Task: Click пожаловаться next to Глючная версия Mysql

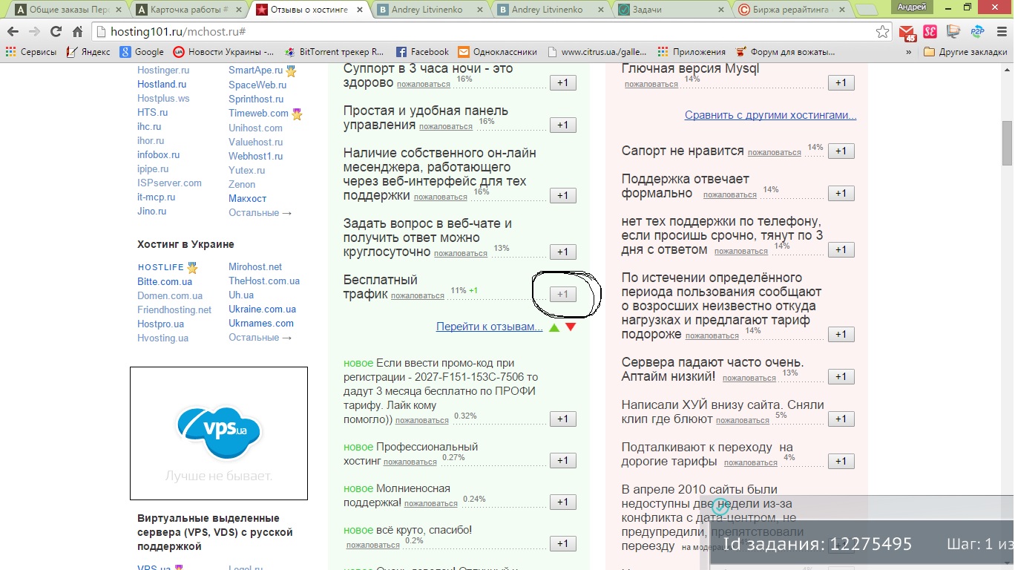Action: point(651,84)
